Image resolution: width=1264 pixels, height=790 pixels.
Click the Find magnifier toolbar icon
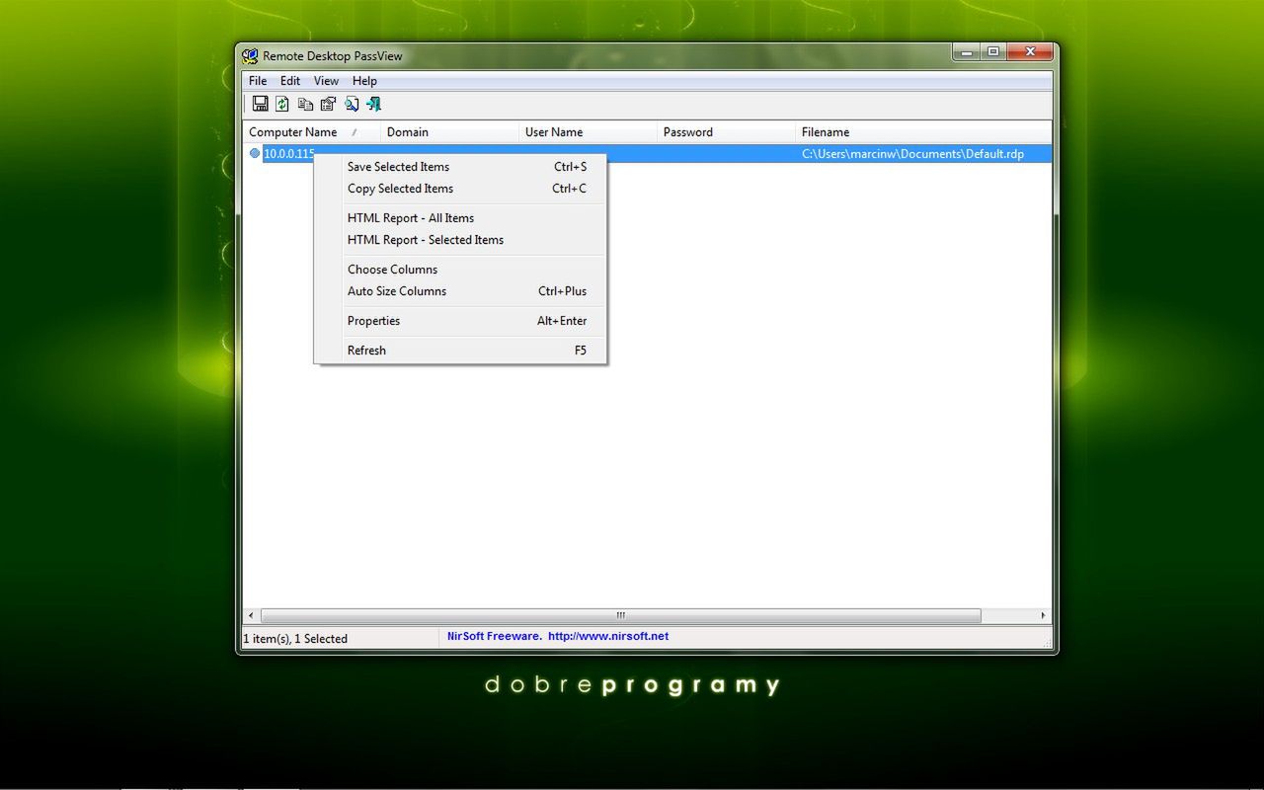(351, 104)
